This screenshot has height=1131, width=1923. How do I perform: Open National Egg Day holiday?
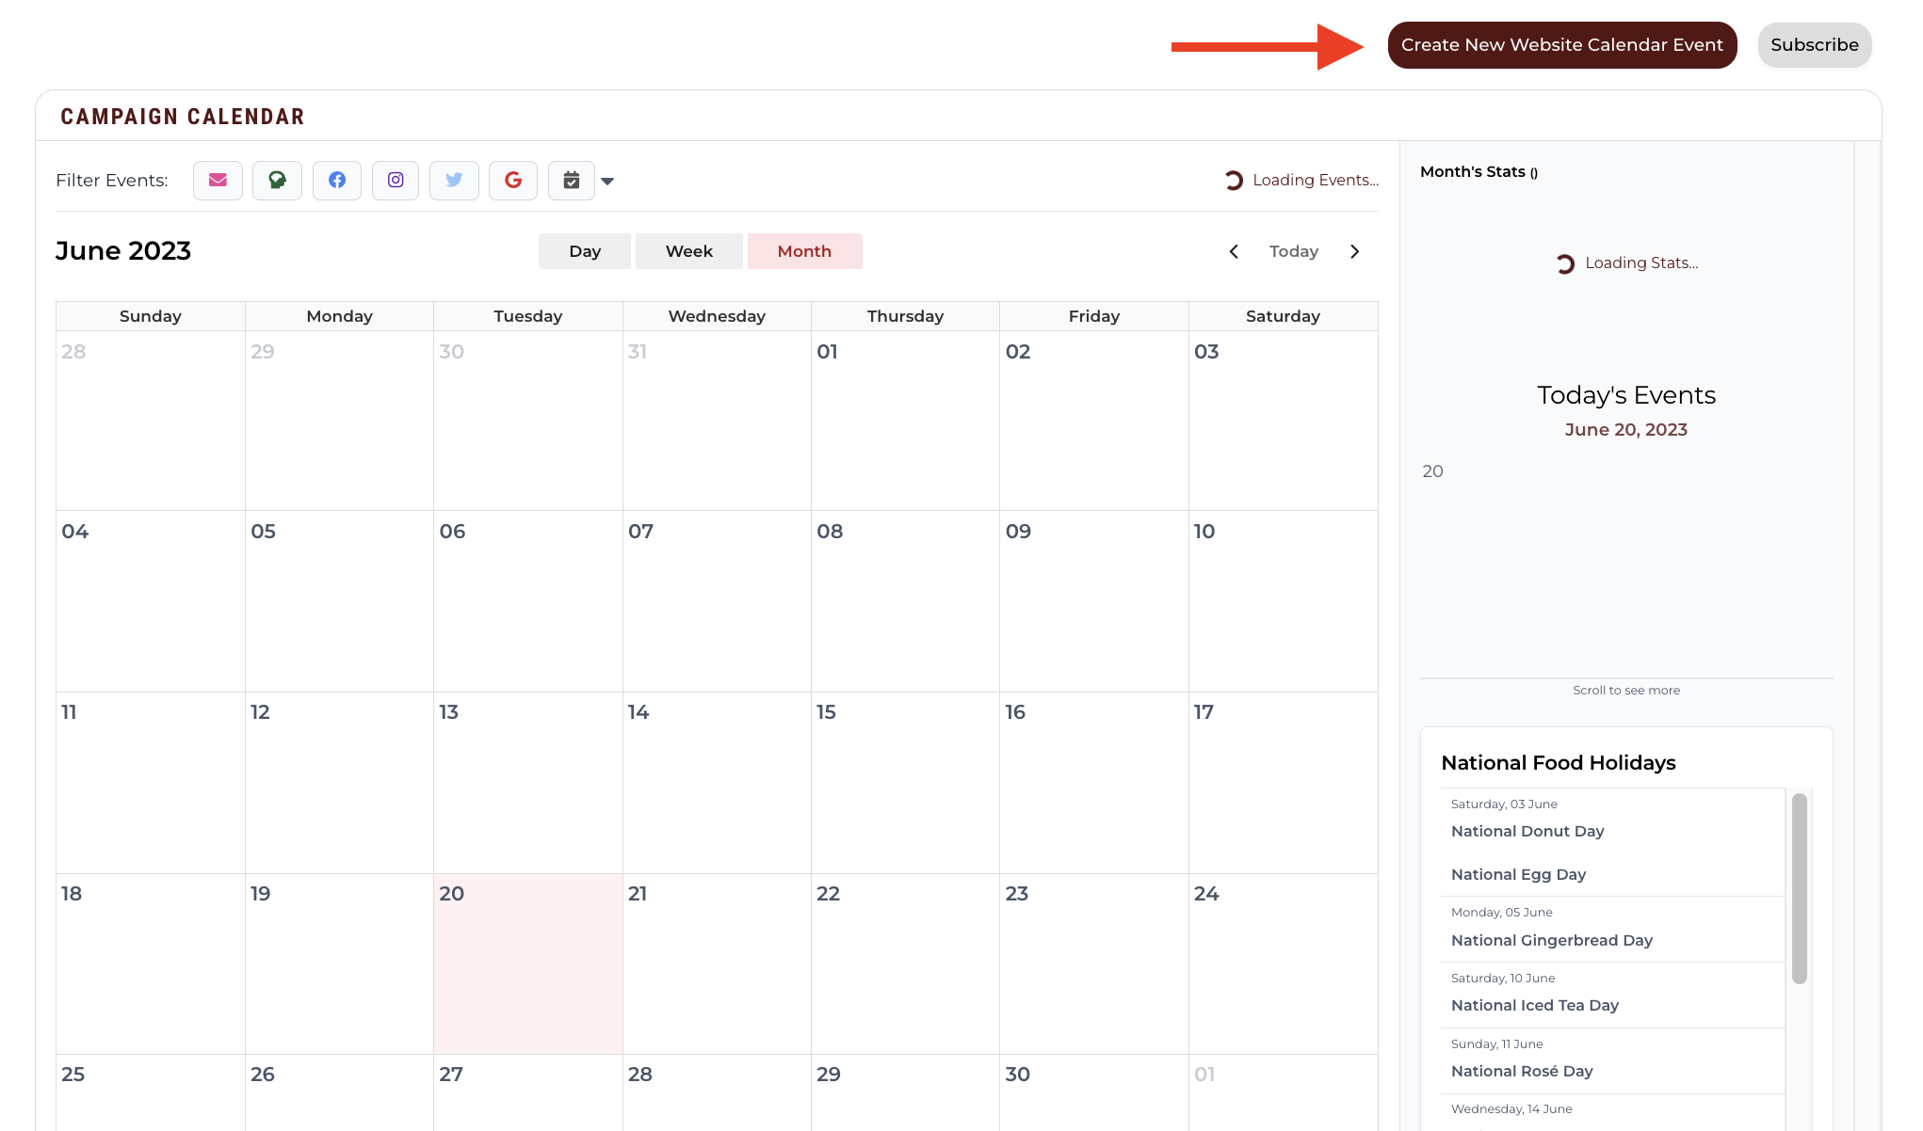click(x=1518, y=875)
